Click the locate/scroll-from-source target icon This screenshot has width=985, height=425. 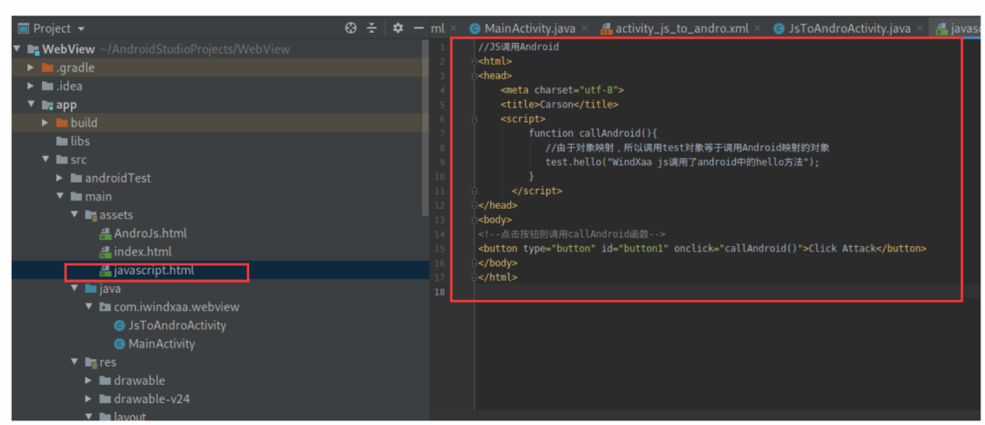coord(351,28)
